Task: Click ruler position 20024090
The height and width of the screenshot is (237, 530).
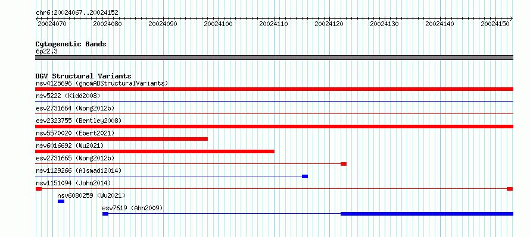Action: tap(163, 24)
